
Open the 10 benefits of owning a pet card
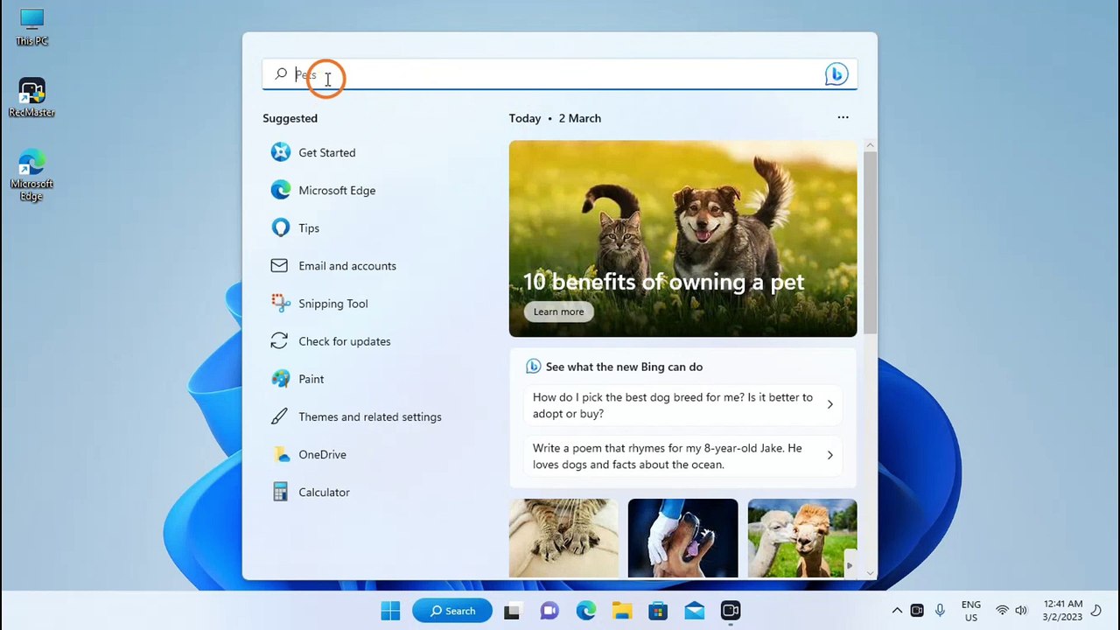click(x=682, y=239)
